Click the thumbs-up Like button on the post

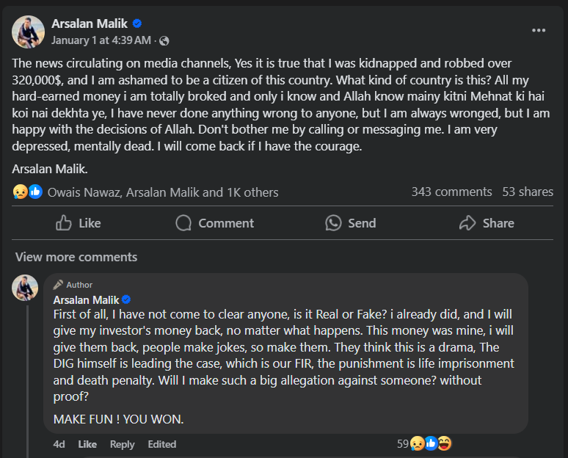pos(79,223)
